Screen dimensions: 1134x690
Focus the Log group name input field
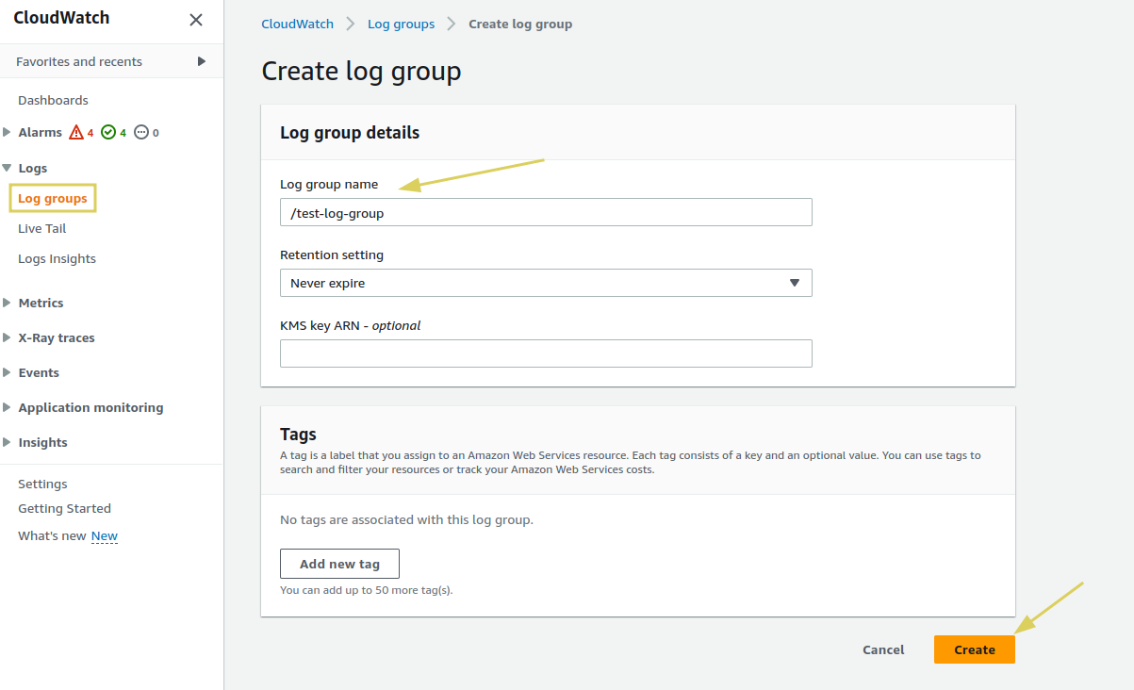(546, 213)
